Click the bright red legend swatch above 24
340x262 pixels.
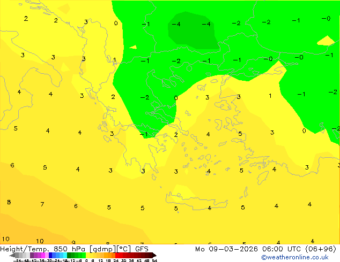pos(117,255)
